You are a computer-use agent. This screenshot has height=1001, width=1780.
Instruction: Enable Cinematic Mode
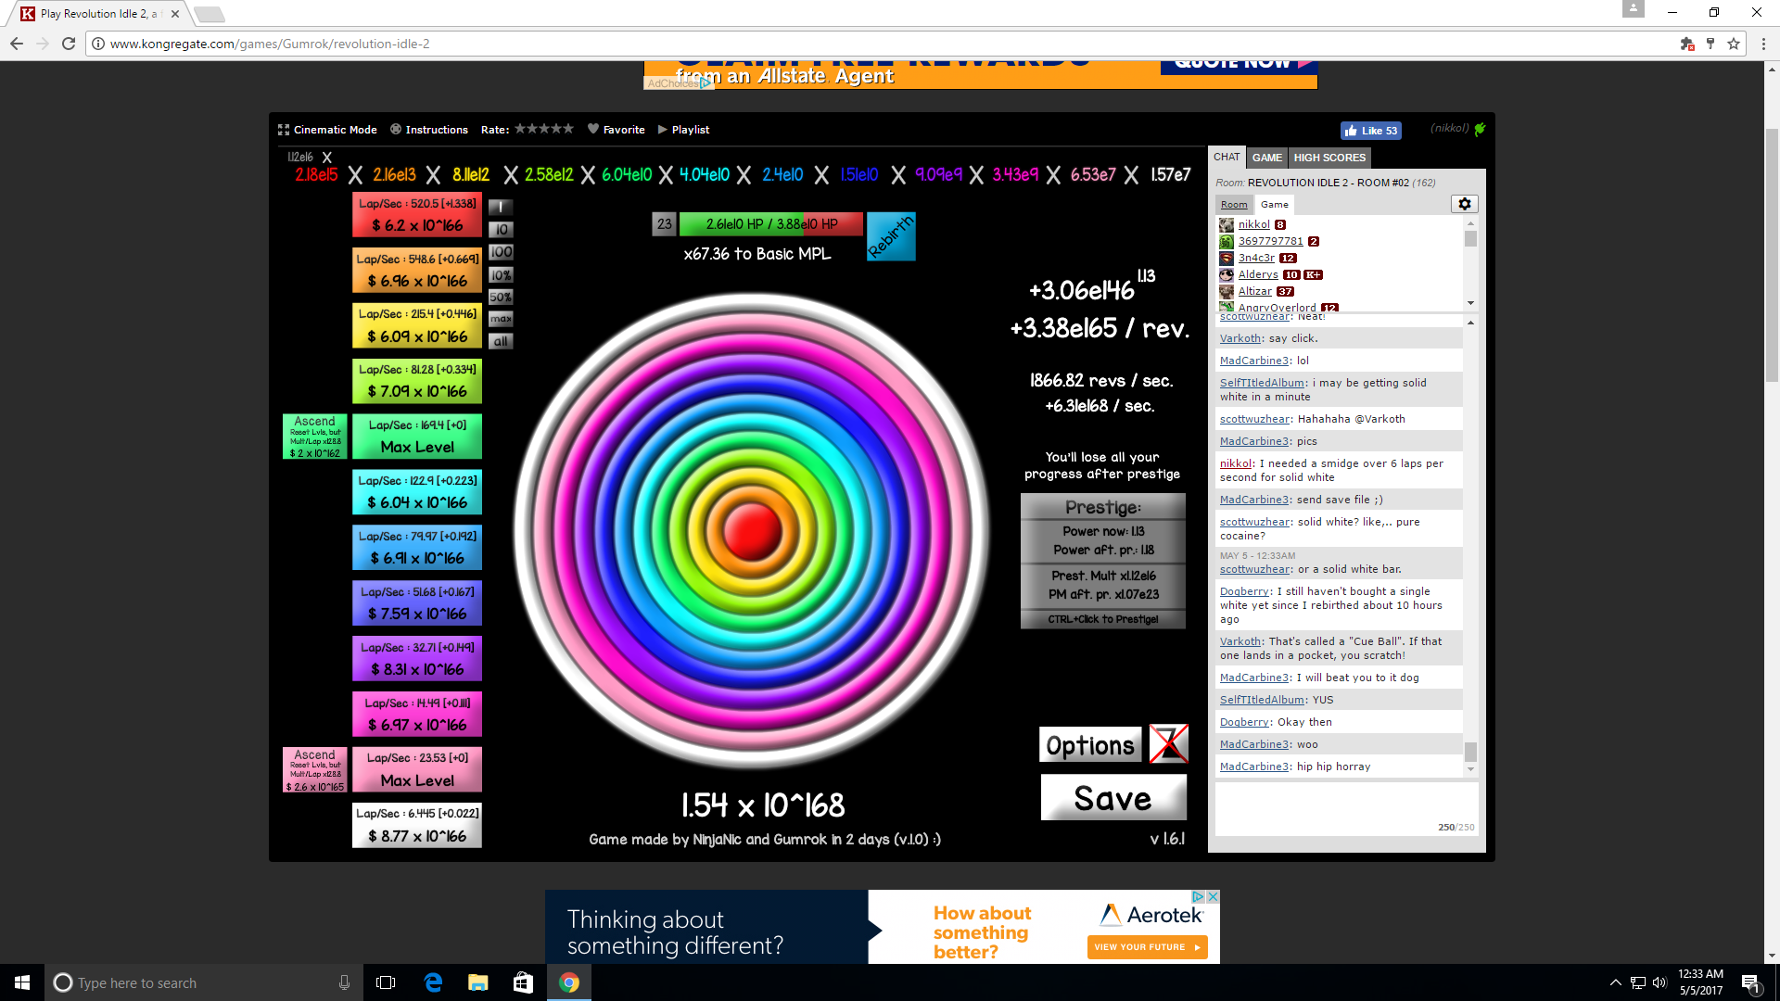327,130
